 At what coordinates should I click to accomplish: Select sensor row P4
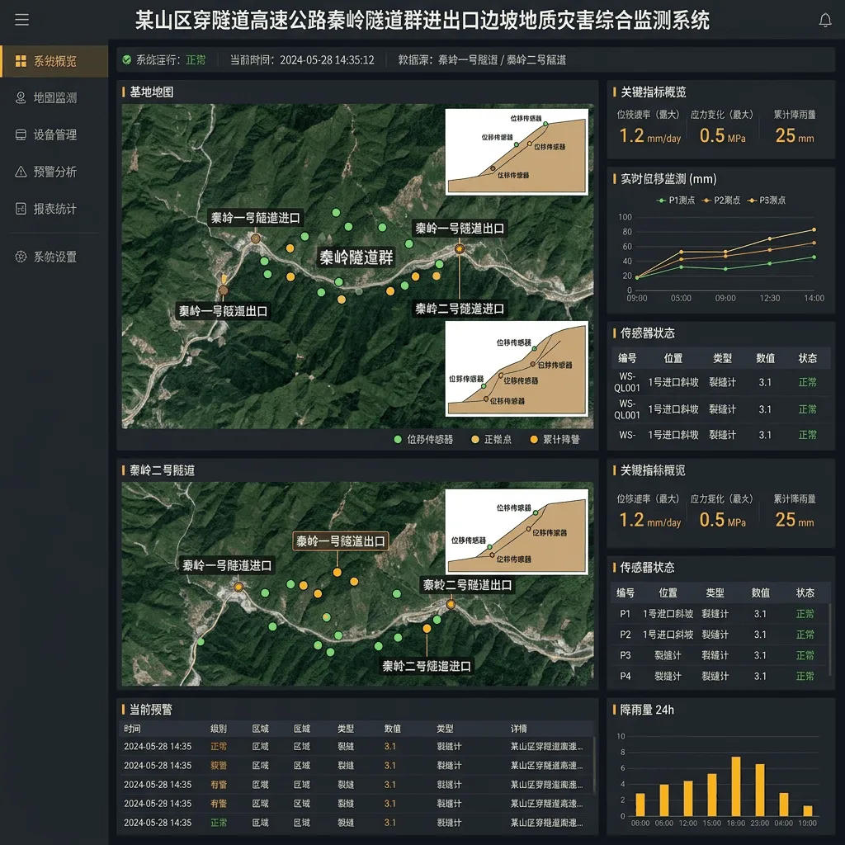[719, 677]
